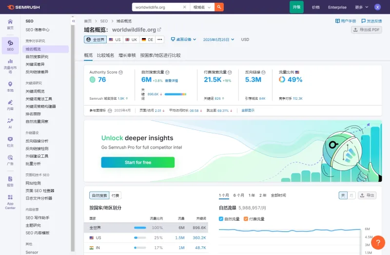Uncheck the 自然流量 checkbox
Image resolution: width=390 pixels, height=255 pixels.
pyautogui.click(x=221, y=219)
